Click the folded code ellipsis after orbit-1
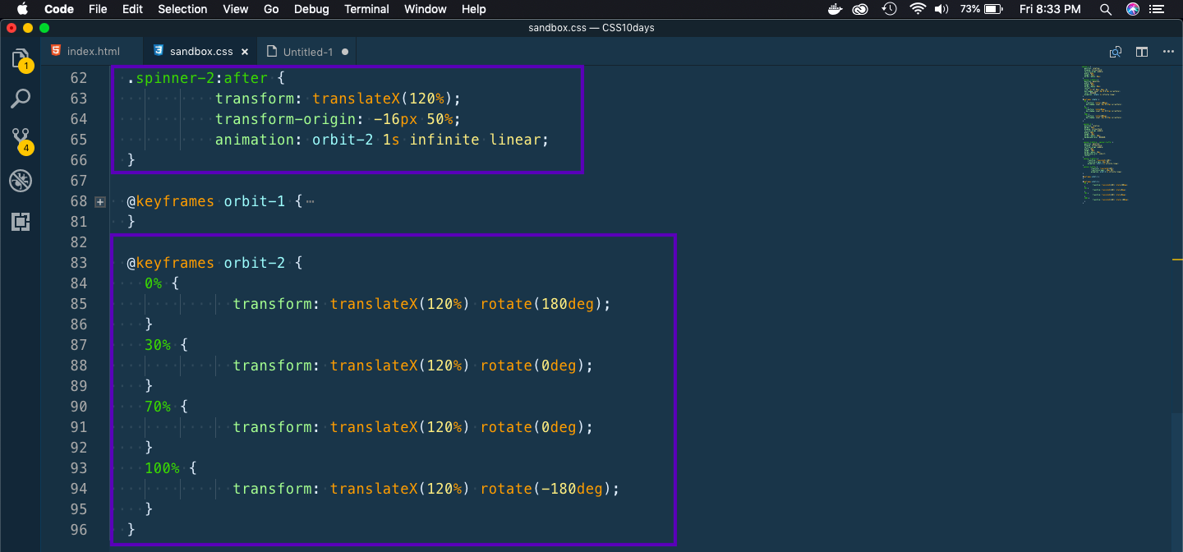Viewport: 1183px width, 552px height. [310, 201]
